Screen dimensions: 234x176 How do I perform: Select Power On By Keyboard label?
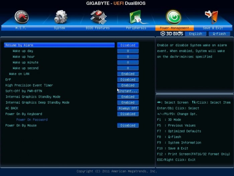(x=24, y=114)
